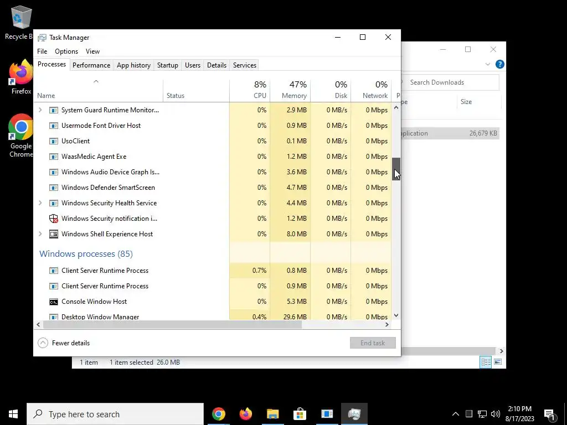Image resolution: width=567 pixels, height=425 pixels.
Task: Click the horizontal scrollbar left arrow in Task Manager
Action: pyautogui.click(x=38, y=324)
